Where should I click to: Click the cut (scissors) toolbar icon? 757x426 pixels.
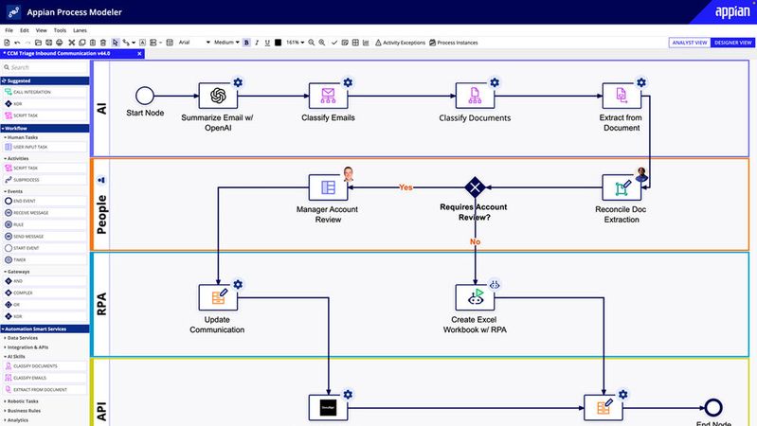71,43
